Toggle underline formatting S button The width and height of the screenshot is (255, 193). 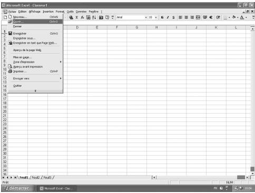[x=173, y=17]
